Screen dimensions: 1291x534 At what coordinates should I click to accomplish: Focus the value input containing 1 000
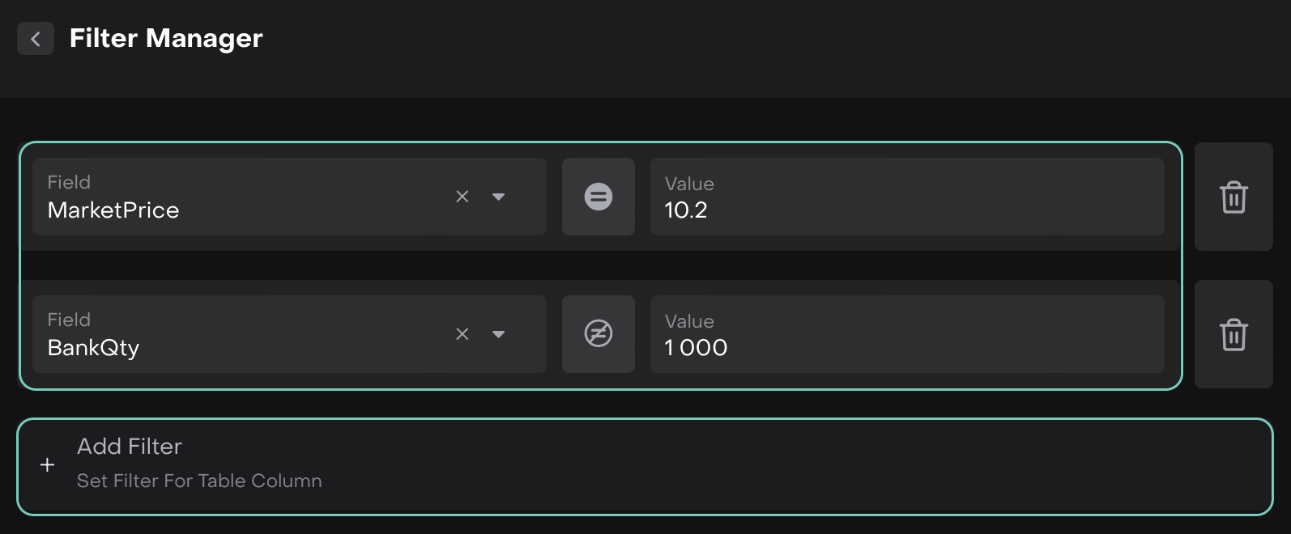tap(907, 348)
